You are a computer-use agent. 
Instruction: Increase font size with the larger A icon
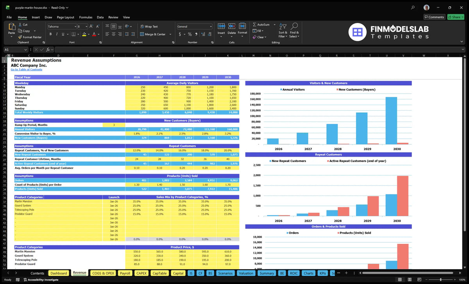click(91, 26)
